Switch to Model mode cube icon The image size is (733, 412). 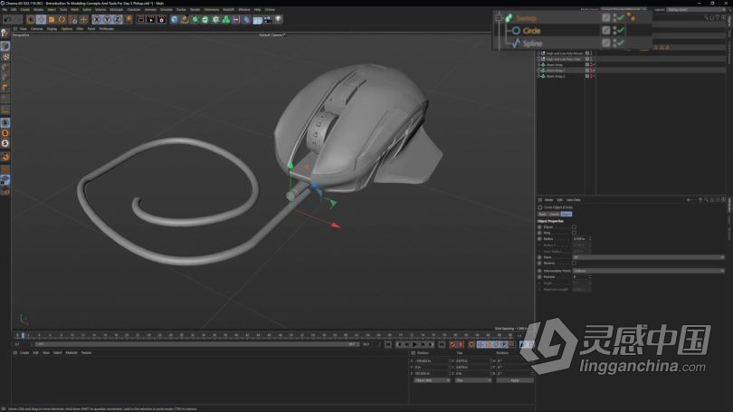click(x=5, y=46)
